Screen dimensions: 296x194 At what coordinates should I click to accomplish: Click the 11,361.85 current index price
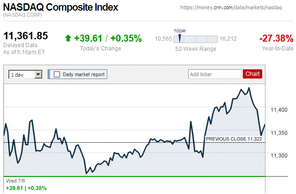(26, 36)
